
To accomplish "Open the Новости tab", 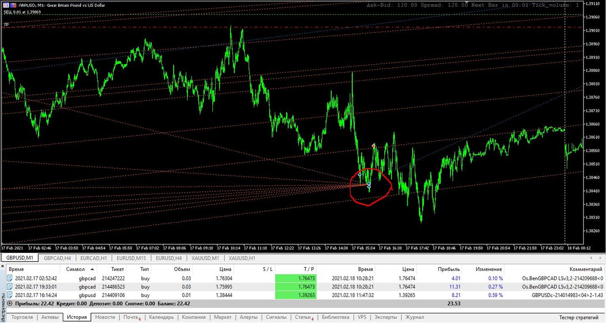I will [105, 317].
